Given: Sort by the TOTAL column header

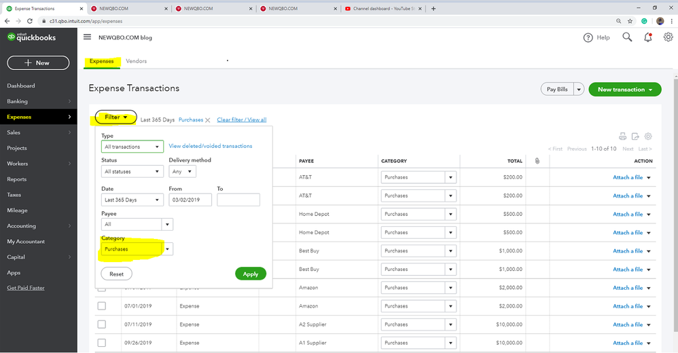Looking at the screenshot, I should pos(514,161).
